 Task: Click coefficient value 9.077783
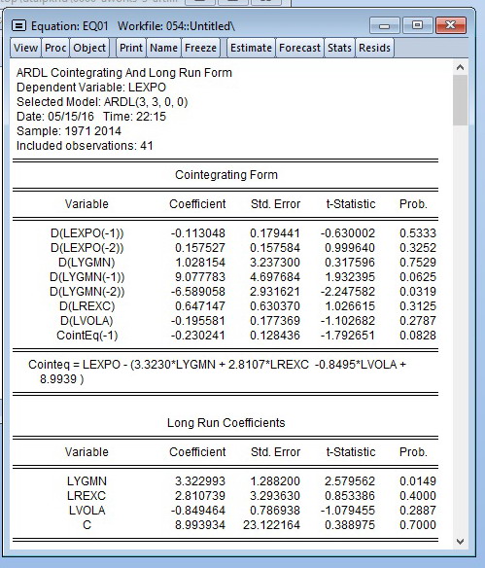[200, 277]
